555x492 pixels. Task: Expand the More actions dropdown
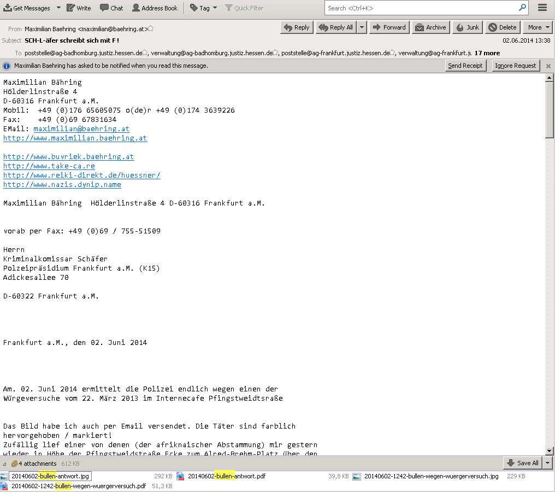click(x=538, y=27)
